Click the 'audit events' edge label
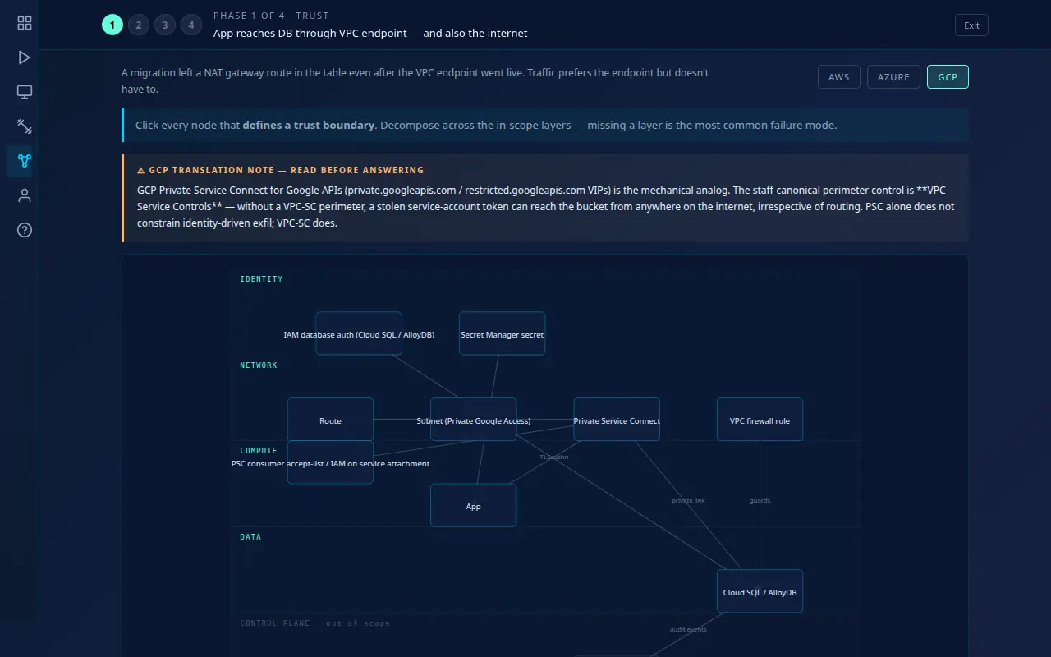Viewport: 1051px width, 657px height. (x=688, y=629)
